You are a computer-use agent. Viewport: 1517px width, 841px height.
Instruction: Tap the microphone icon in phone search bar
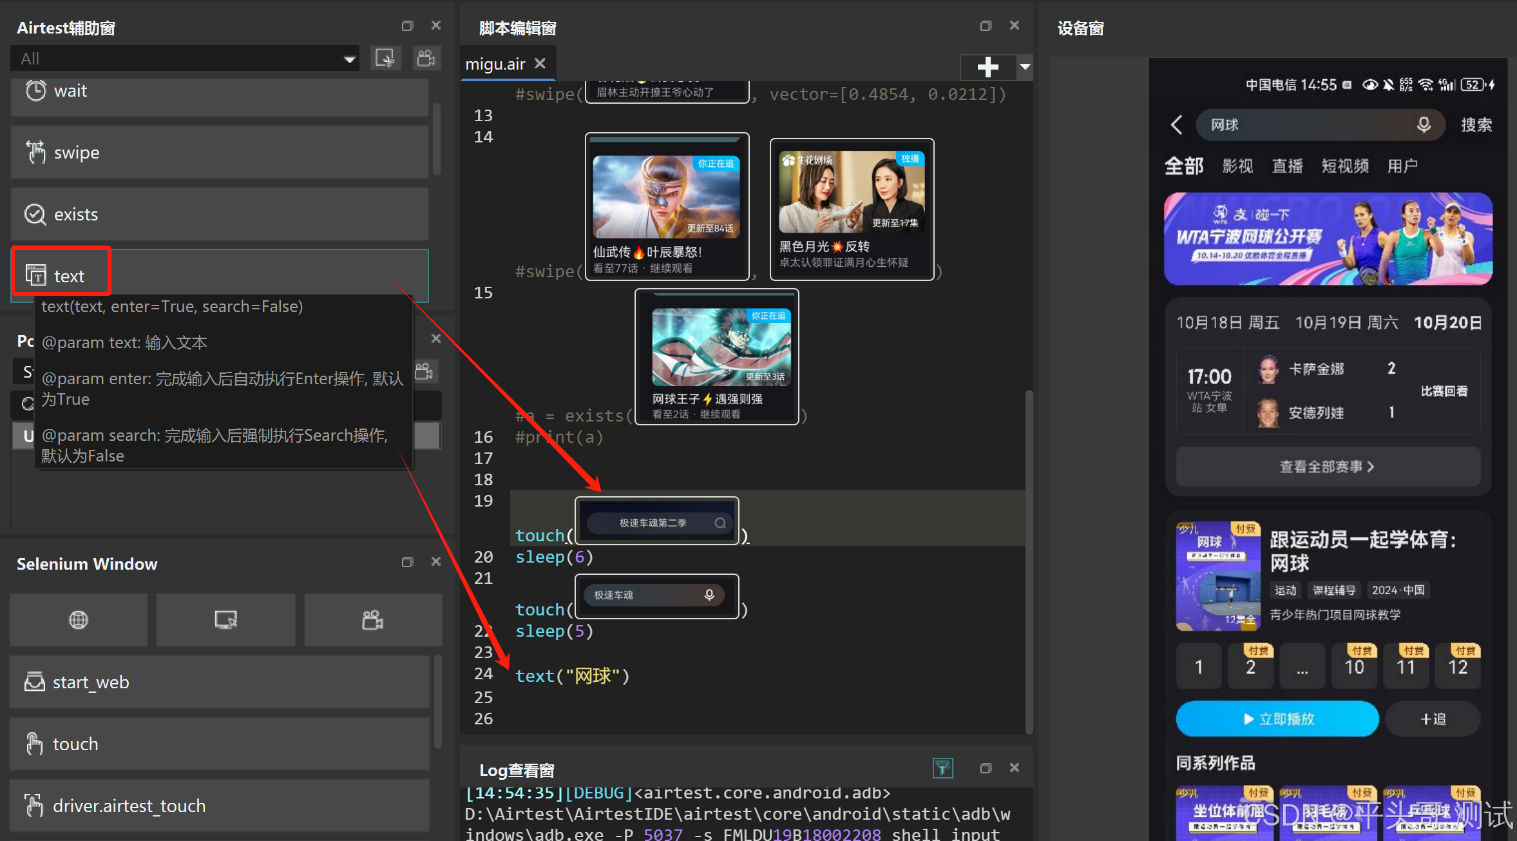[x=1424, y=124]
